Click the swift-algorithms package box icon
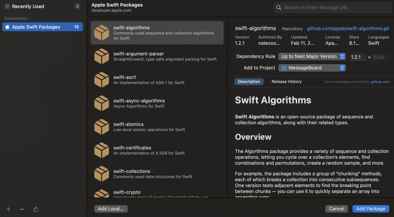394x217 pixels. (x=102, y=33)
